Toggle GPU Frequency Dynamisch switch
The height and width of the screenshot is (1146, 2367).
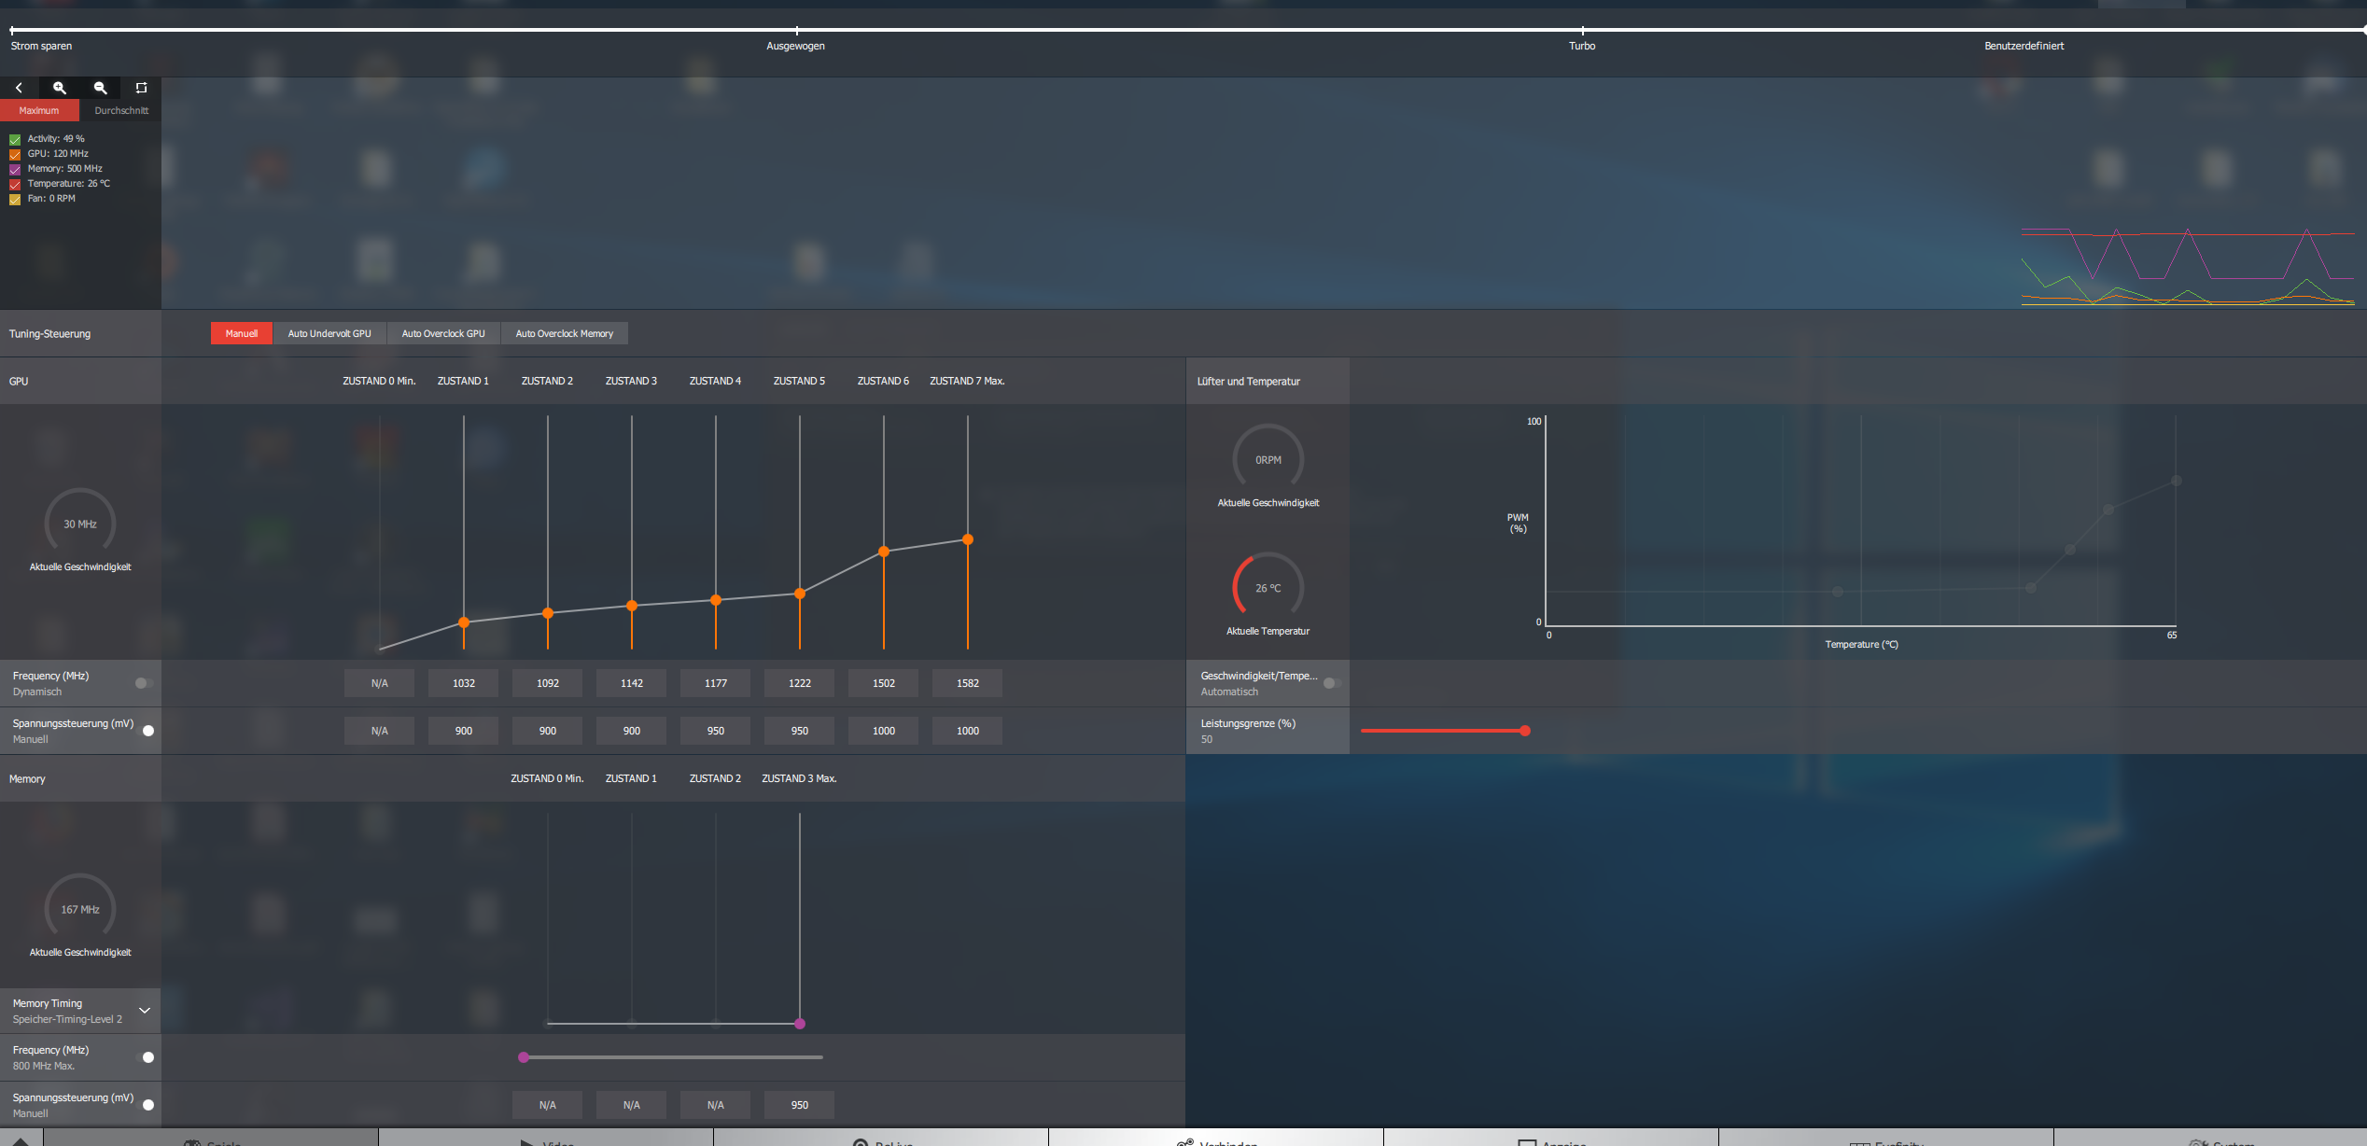point(144,683)
